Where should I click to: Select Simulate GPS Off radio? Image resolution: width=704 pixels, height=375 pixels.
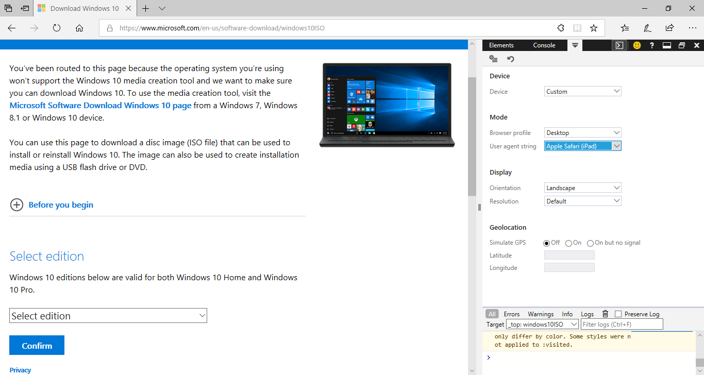click(x=547, y=243)
